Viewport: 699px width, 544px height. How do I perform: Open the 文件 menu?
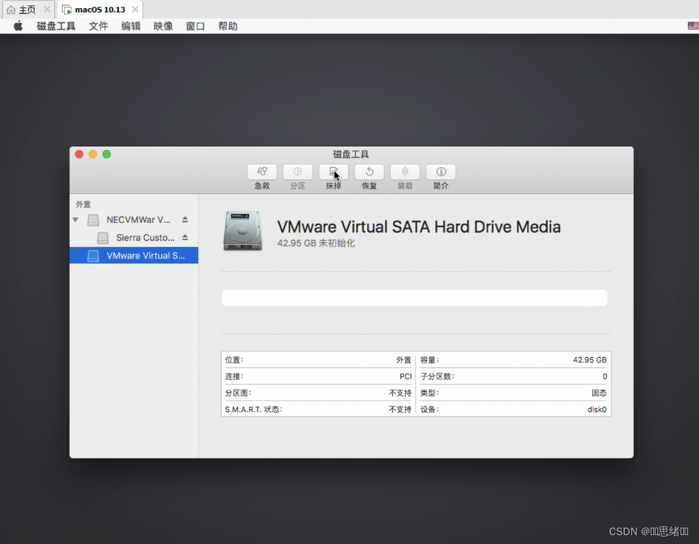[99, 26]
